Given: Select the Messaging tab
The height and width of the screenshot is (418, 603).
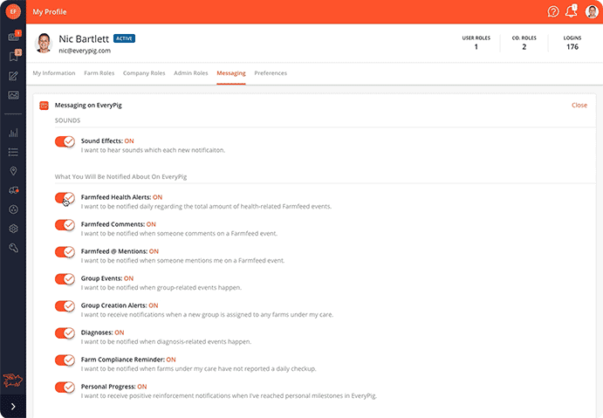Looking at the screenshot, I should coord(230,73).
